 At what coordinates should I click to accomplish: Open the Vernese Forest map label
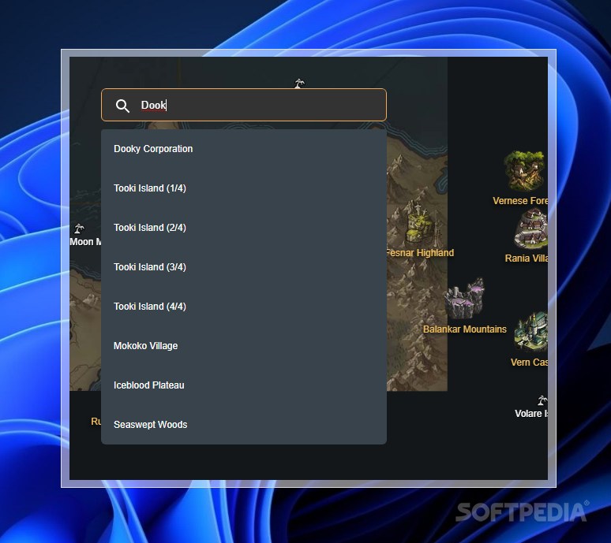pyautogui.click(x=519, y=201)
